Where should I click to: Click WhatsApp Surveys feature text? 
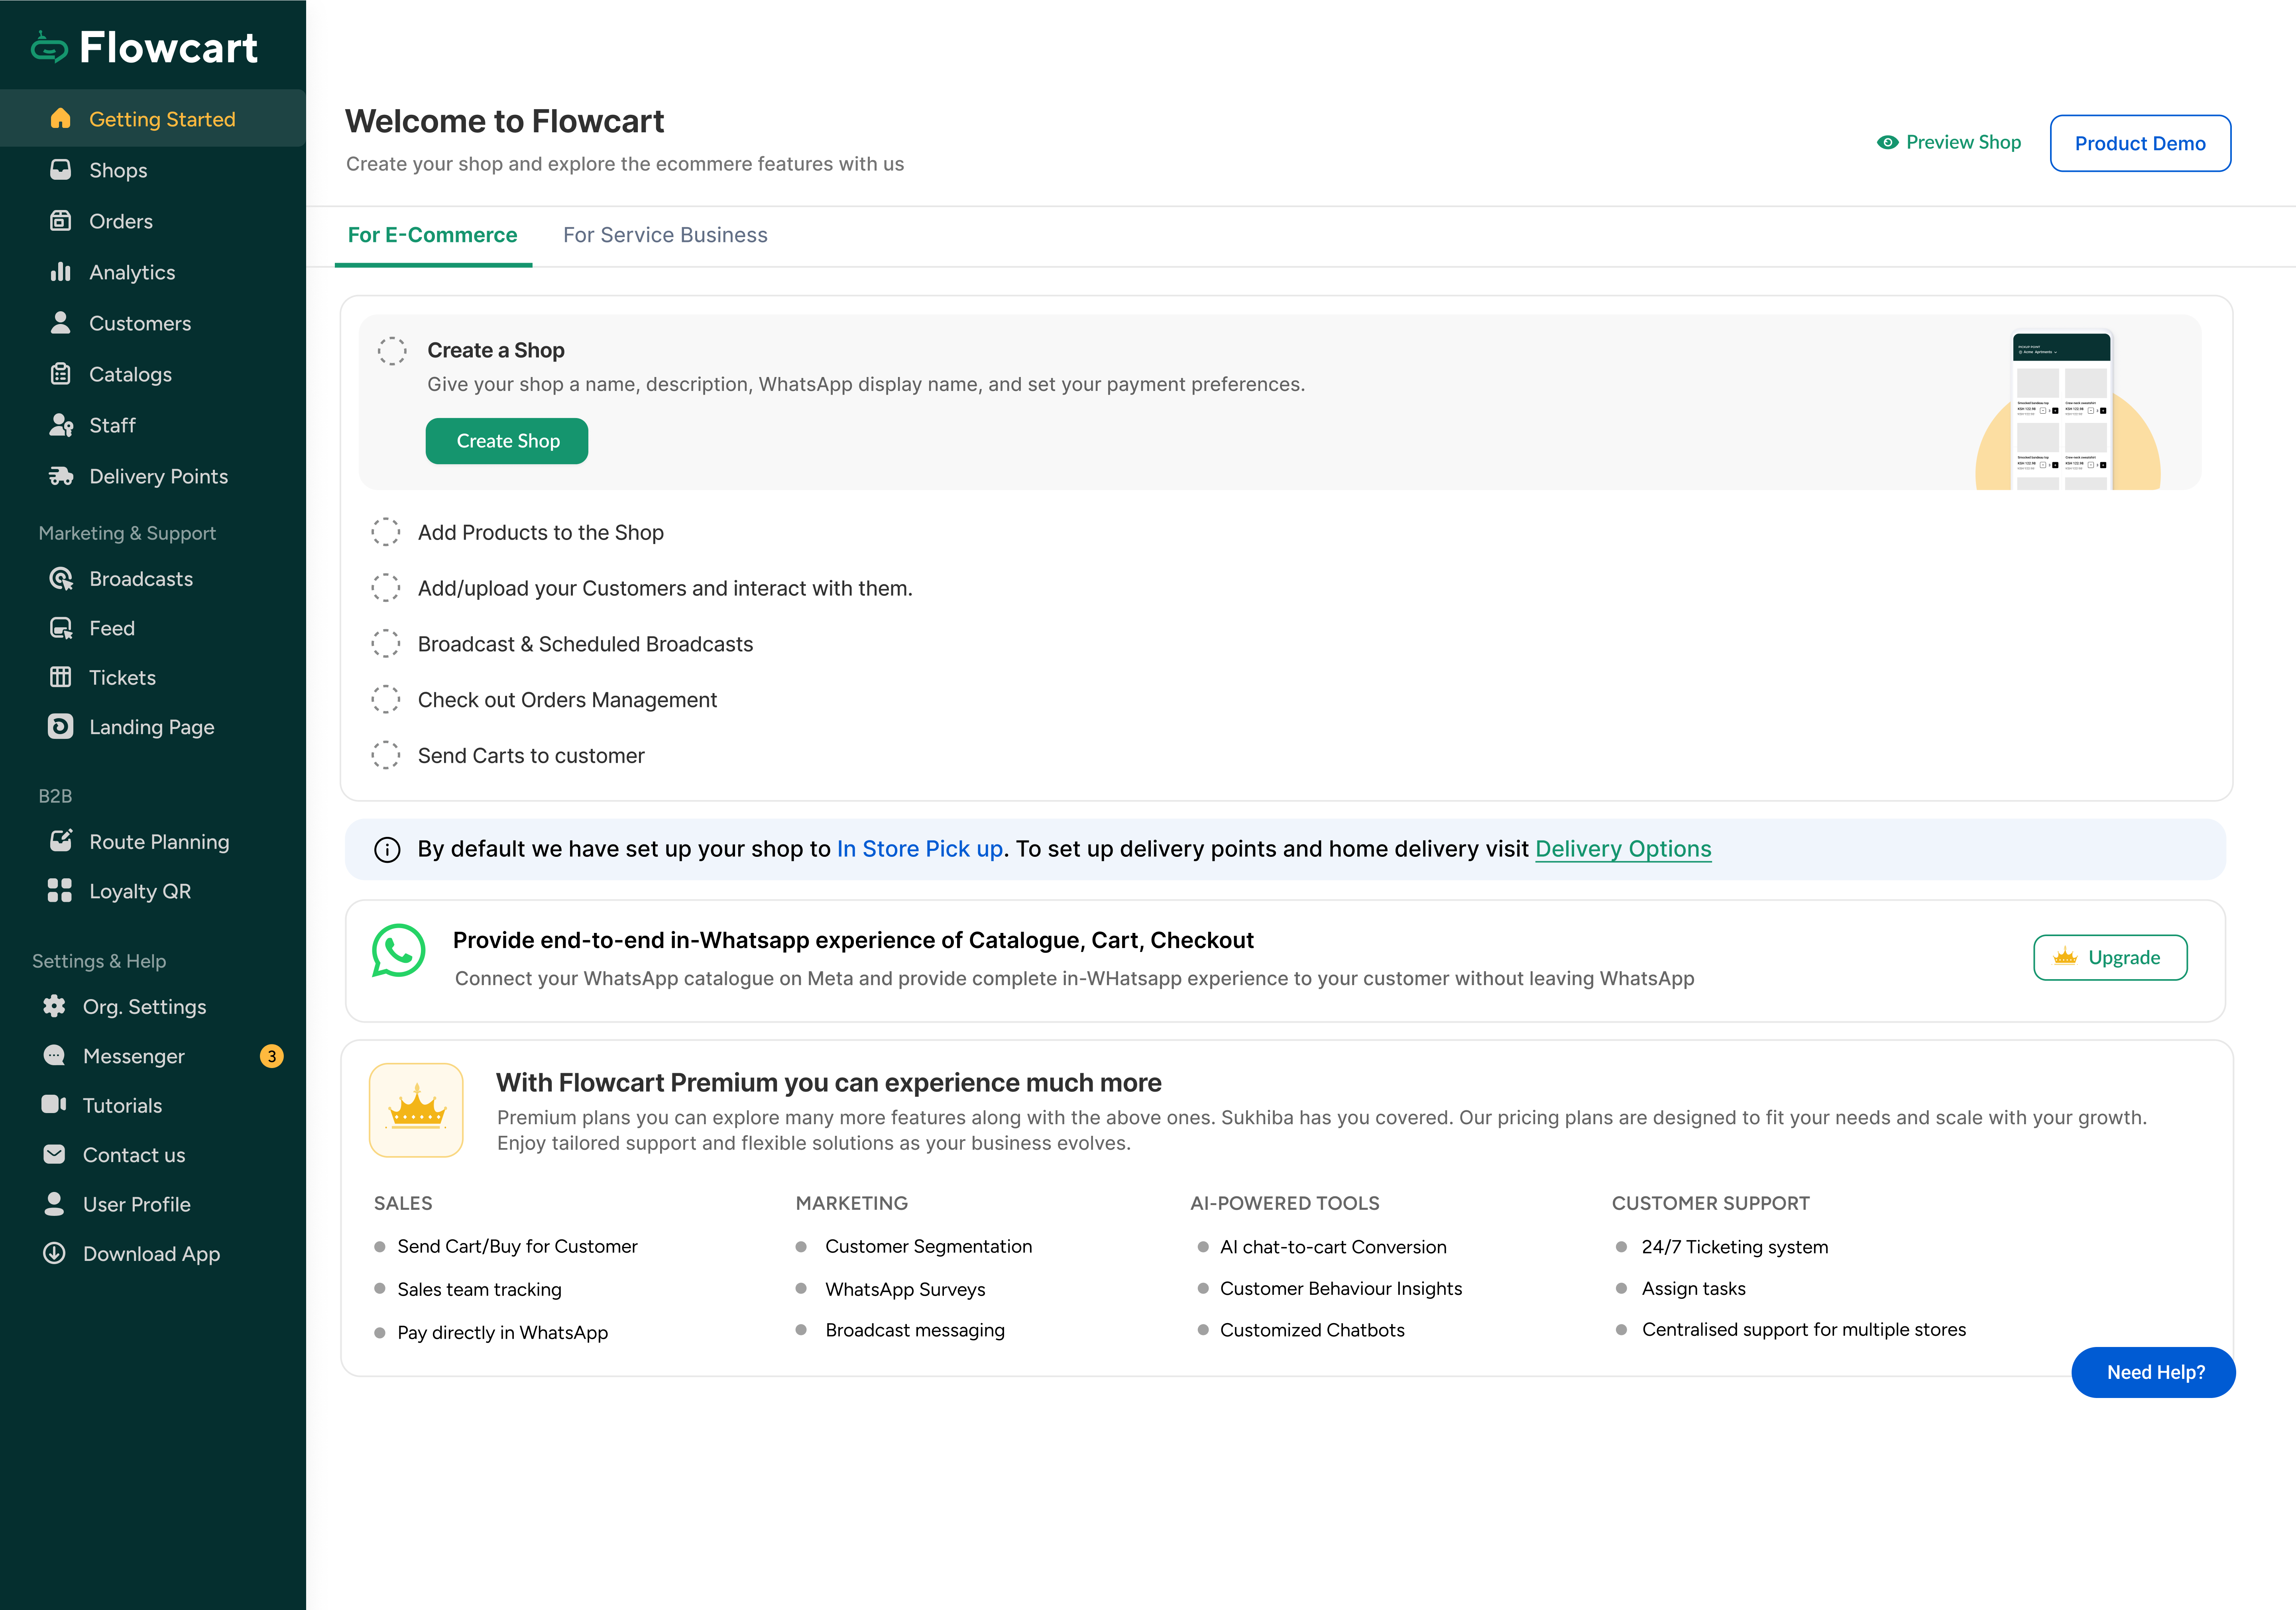(x=905, y=1290)
